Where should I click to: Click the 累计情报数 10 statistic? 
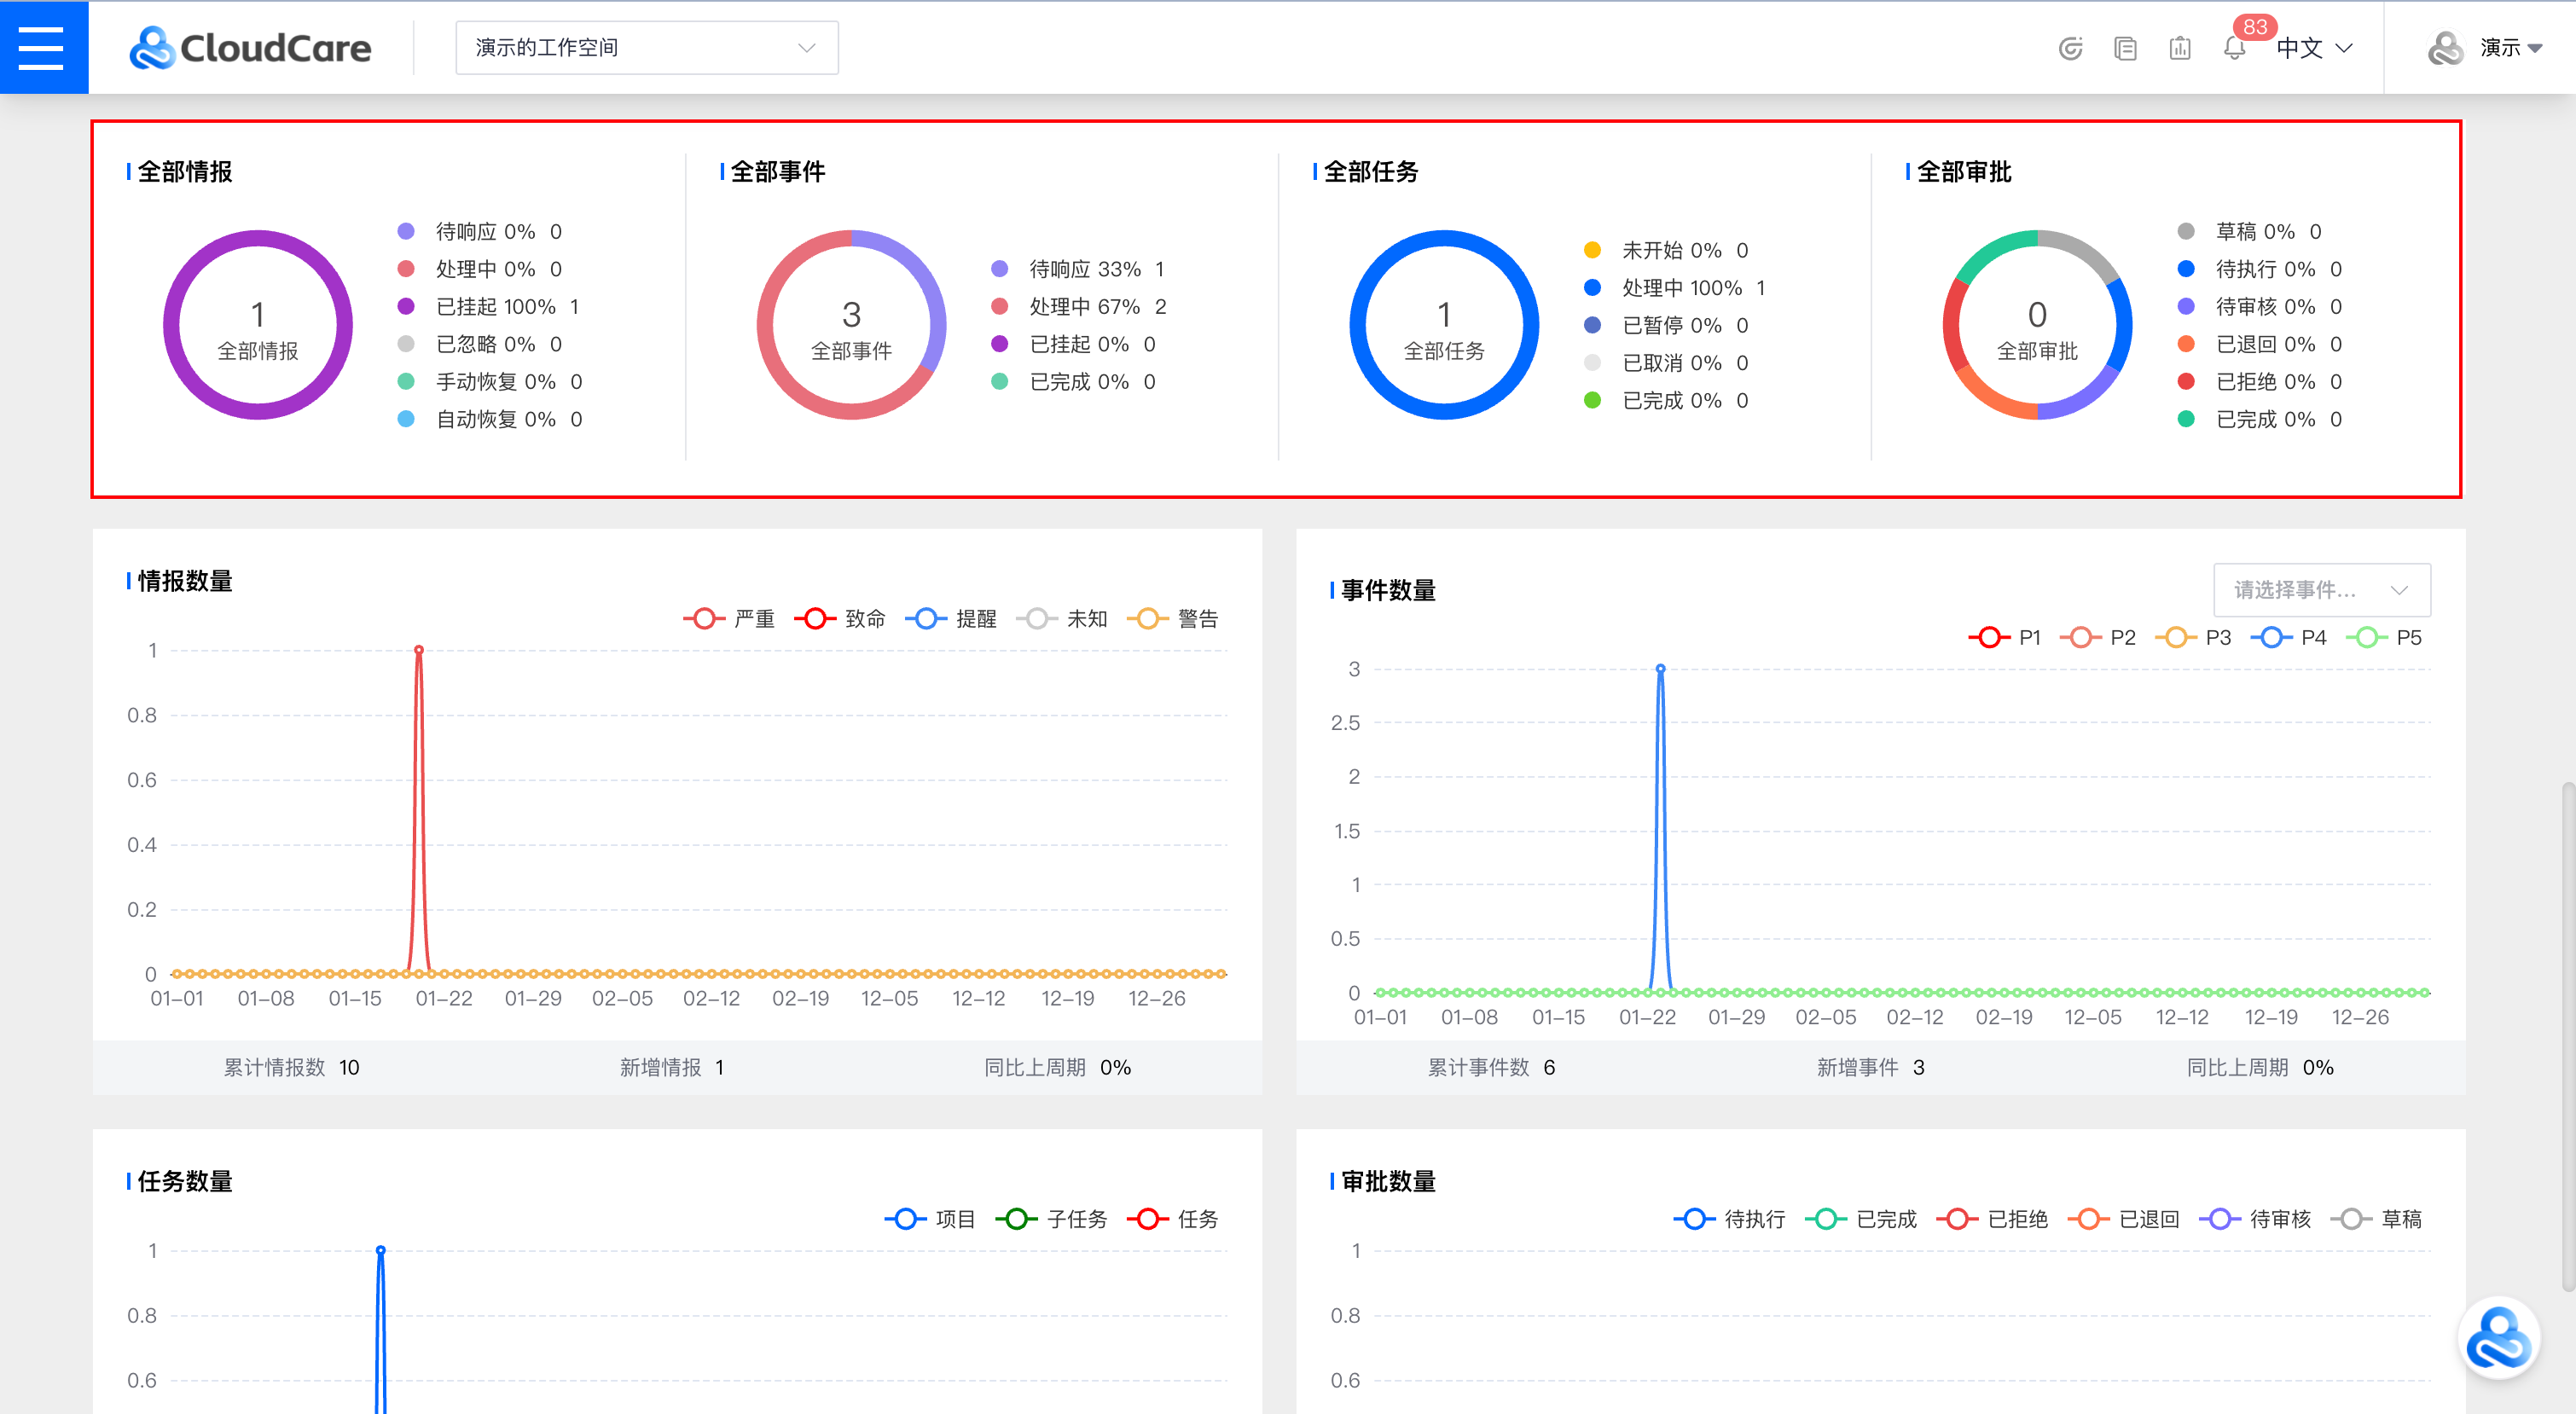(291, 1068)
